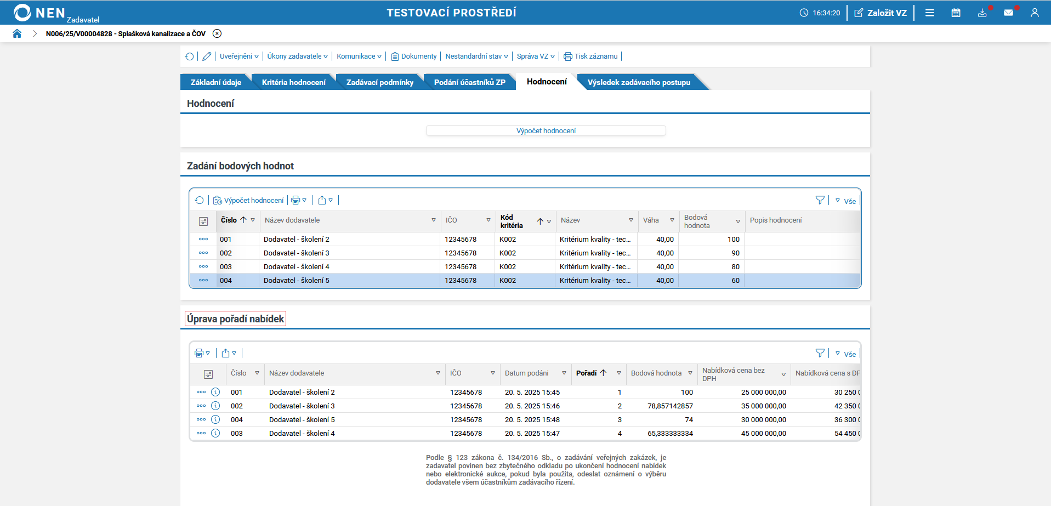This screenshot has height=506, width=1051.
Task: Expand the Úkony zadavatele menu
Action: point(297,56)
